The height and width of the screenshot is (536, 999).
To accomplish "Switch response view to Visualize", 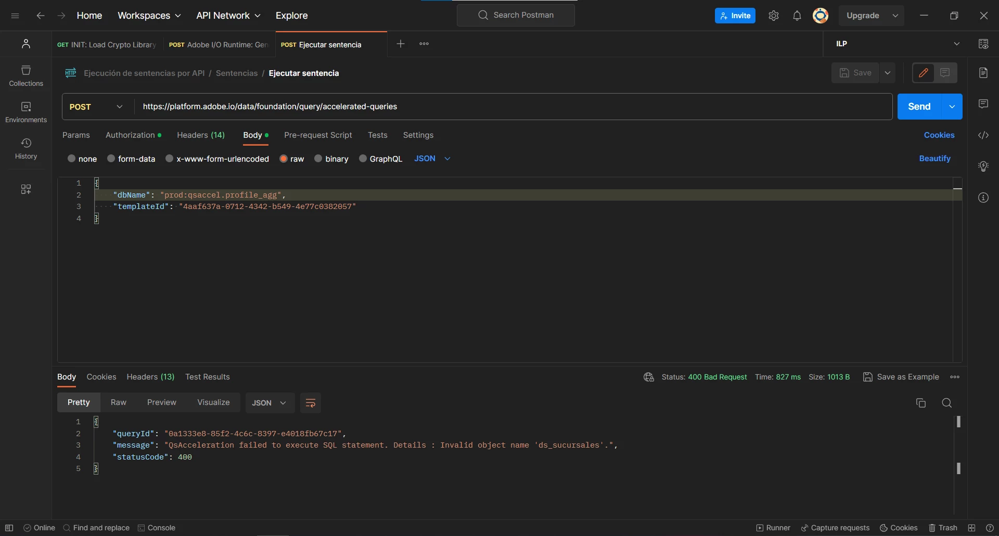I will pyautogui.click(x=213, y=402).
